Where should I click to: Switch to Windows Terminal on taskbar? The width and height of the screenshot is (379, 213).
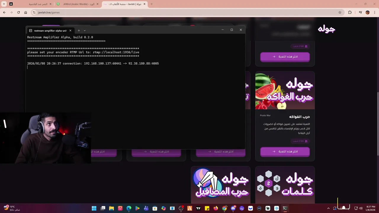(x=285, y=208)
